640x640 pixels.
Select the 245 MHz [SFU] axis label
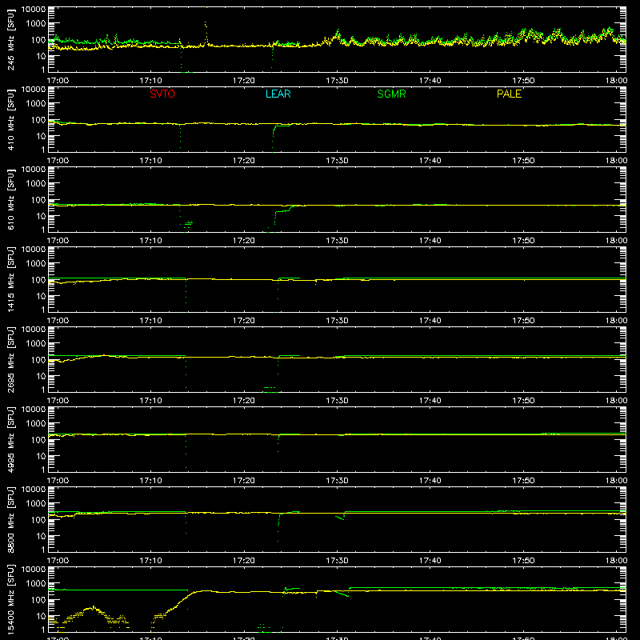pos(11,39)
